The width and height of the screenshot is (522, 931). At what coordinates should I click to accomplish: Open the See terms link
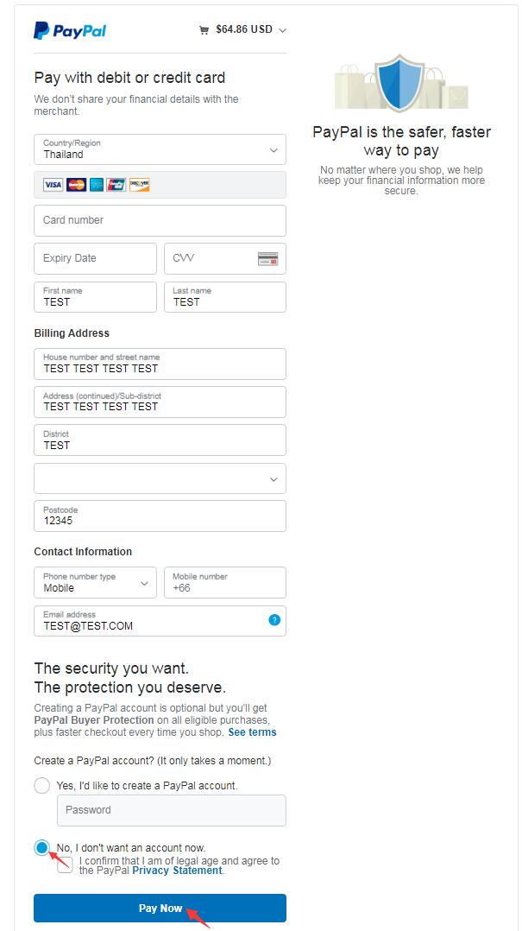[252, 732]
